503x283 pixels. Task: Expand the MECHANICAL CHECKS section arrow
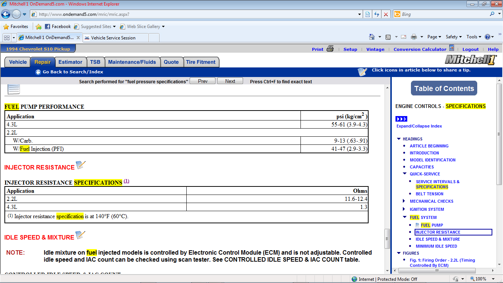point(405,201)
